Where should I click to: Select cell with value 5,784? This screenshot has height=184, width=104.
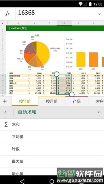tap(64, 81)
